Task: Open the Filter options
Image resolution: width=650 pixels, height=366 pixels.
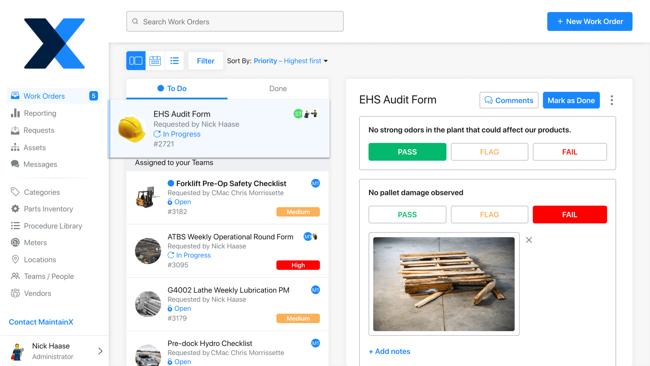Action: point(206,61)
